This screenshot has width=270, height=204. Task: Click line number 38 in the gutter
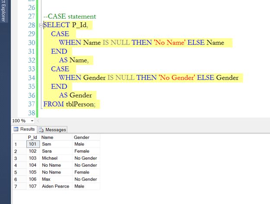[x=32, y=113]
